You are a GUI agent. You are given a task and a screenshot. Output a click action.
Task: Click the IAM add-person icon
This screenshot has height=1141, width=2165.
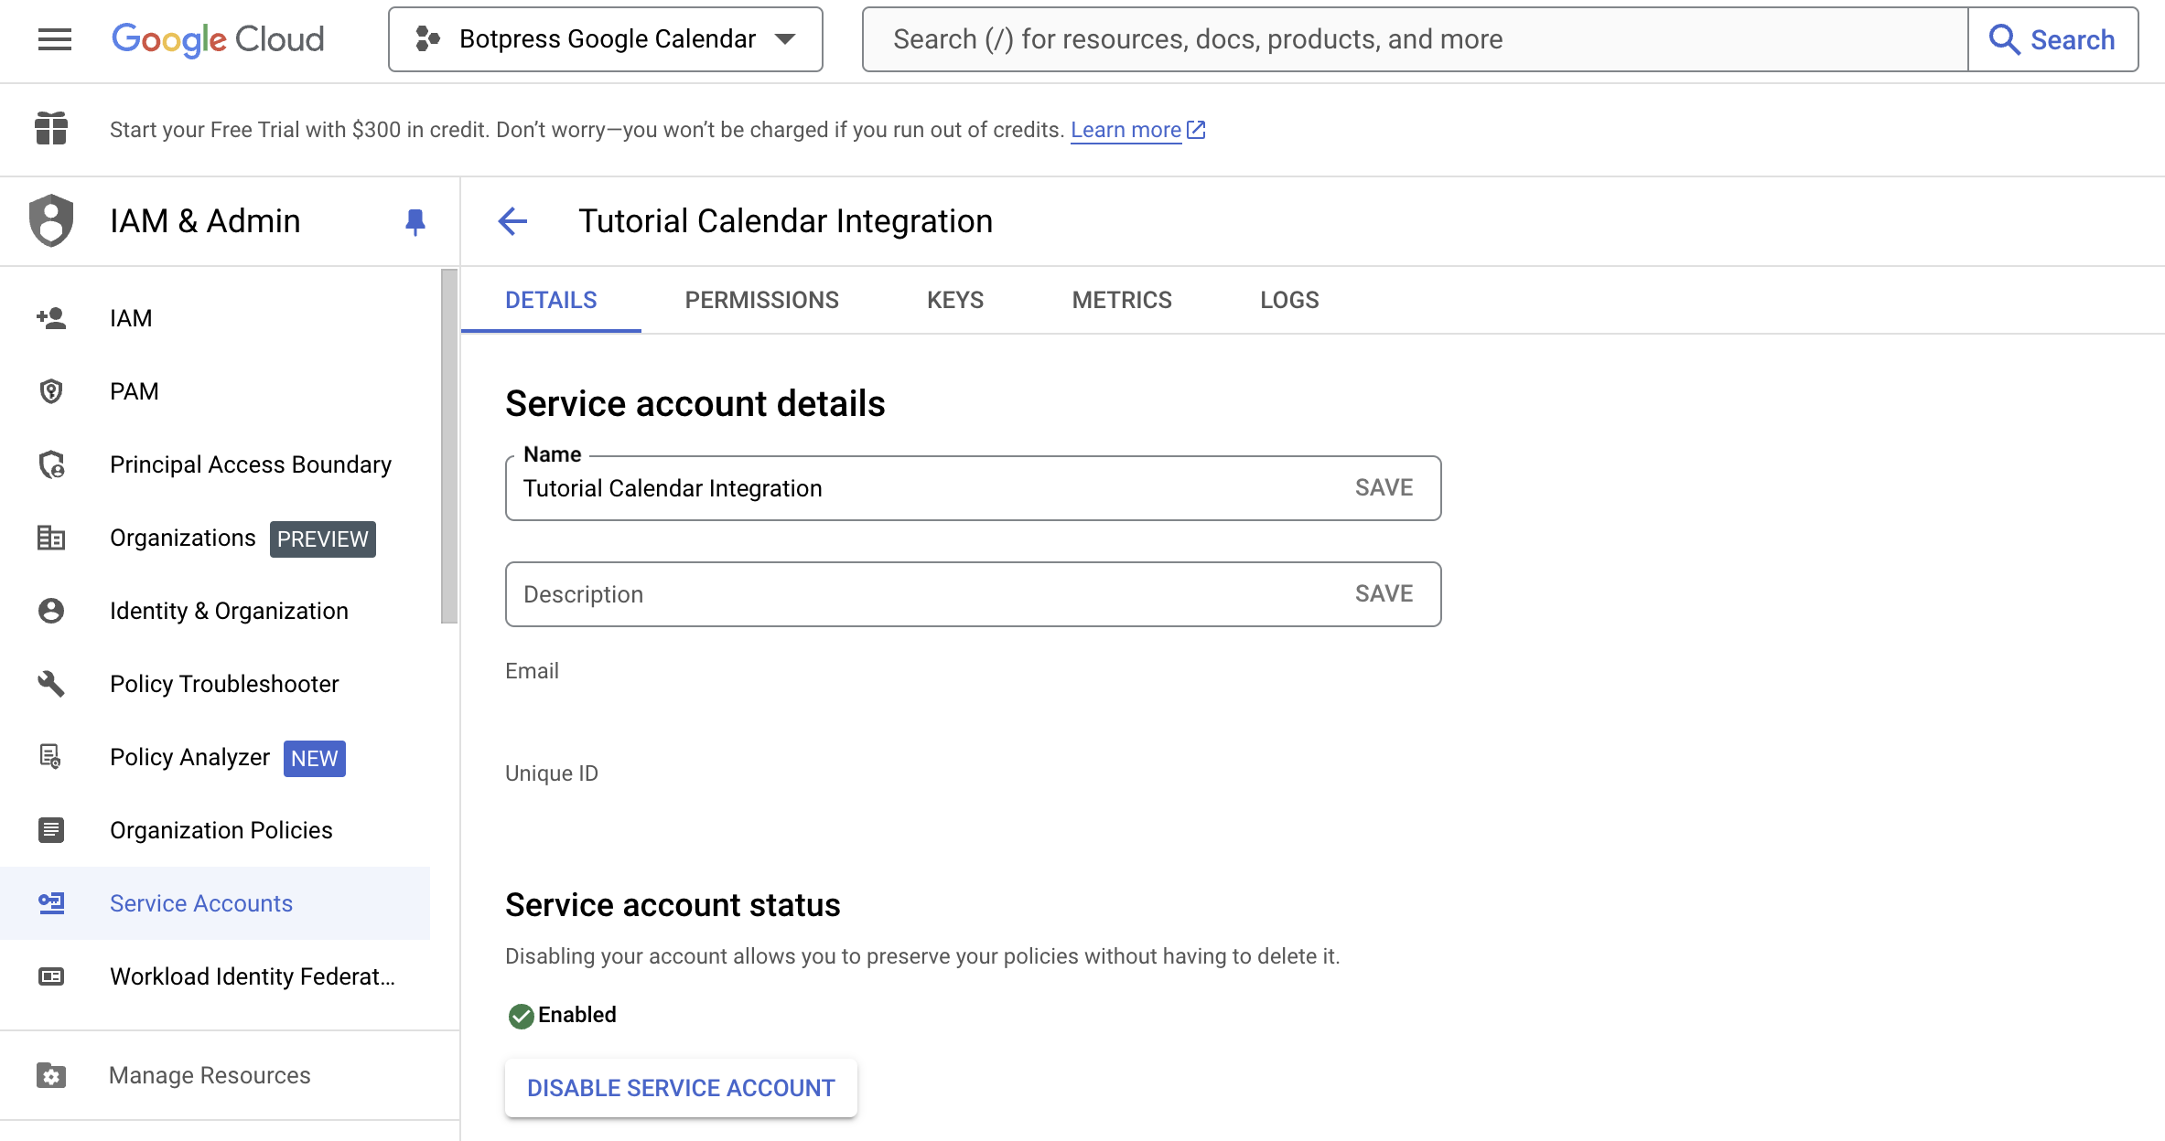pos(51,318)
